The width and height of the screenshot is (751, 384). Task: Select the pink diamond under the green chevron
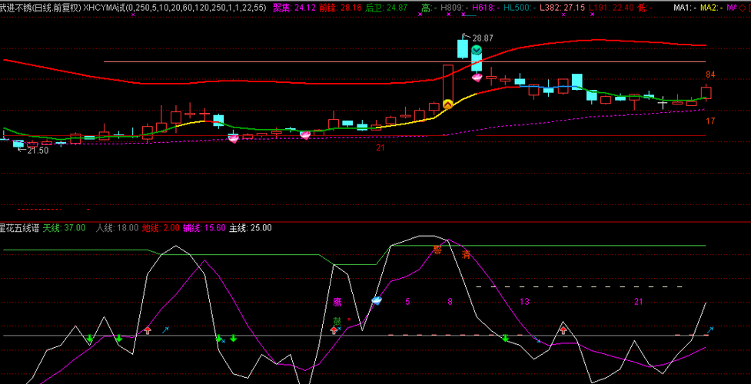tap(477, 77)
